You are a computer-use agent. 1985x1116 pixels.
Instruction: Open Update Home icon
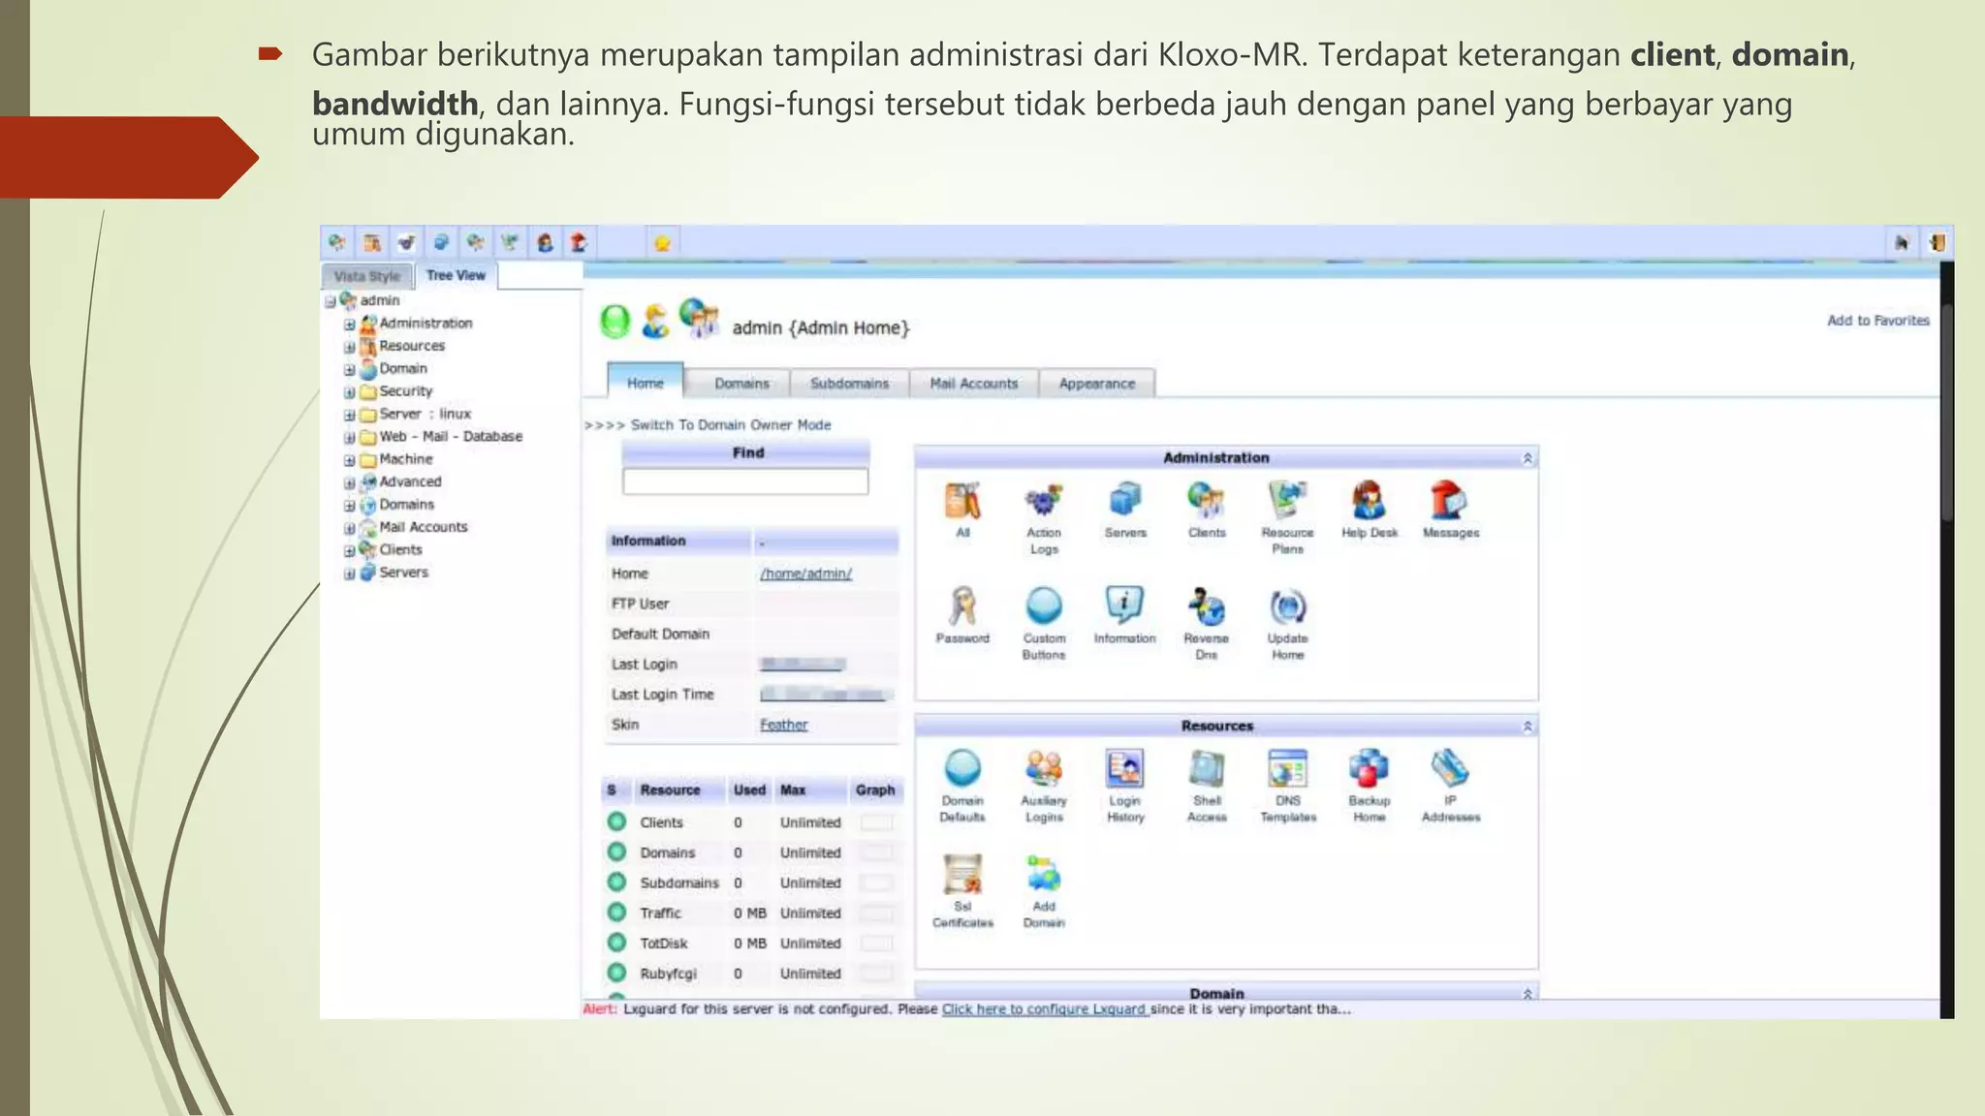click(1287, 606)
